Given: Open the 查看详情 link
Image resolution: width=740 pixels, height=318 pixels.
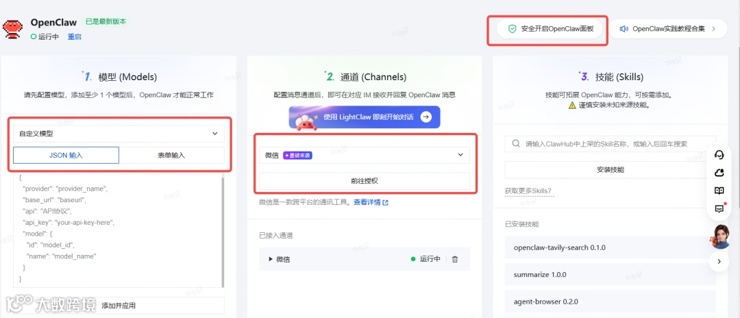Looking at the screenshot, I should click(367, 202).
